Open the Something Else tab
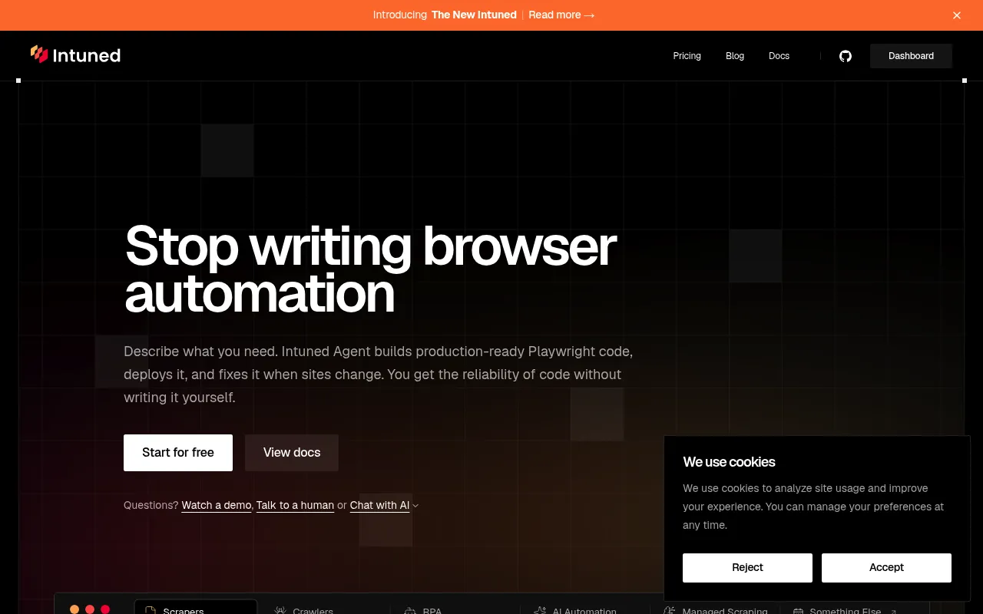 (845, 609)
